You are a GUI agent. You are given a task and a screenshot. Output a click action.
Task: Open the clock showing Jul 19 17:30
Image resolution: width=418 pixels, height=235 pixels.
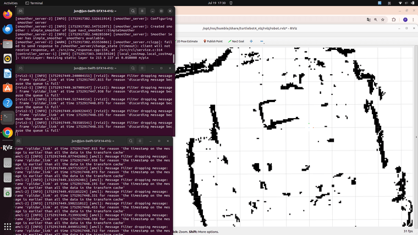tap(217, 3)
